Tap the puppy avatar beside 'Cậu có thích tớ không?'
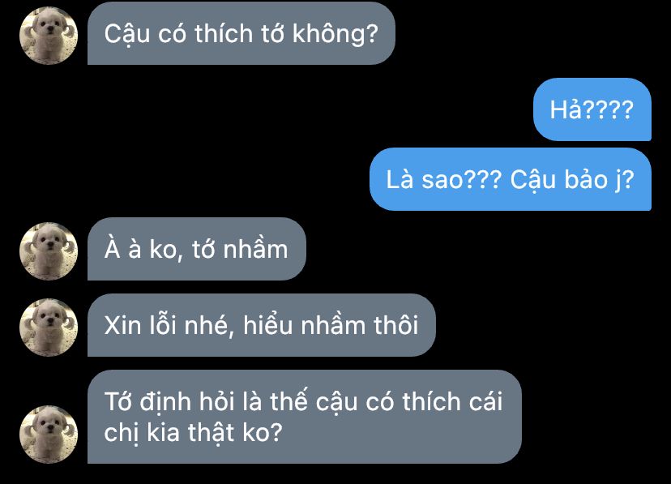Viewport: 671px width, 484px height. pos(49,35)
